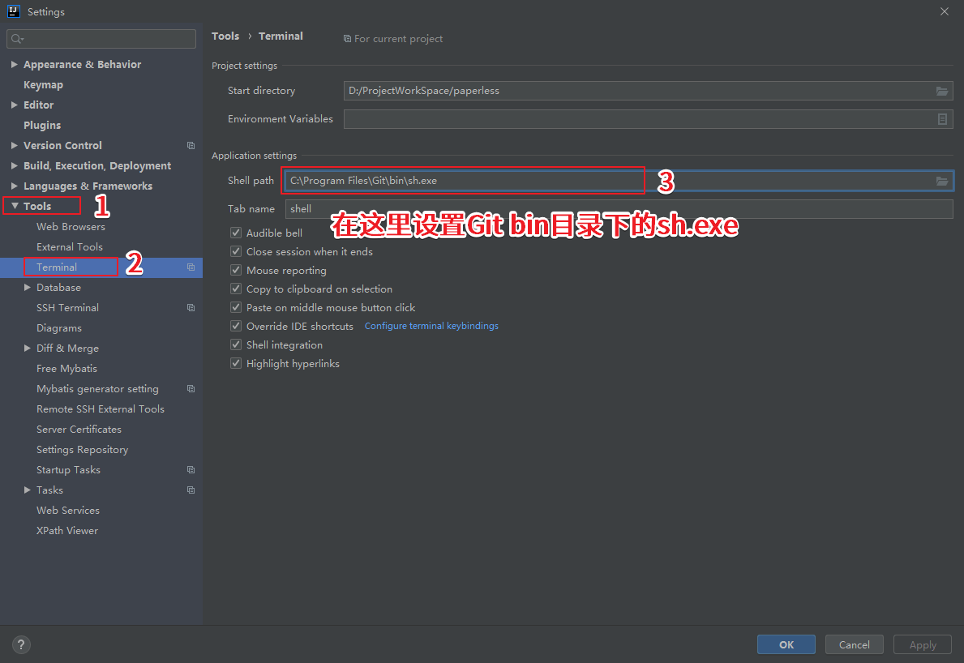
Task: Uncheck the Shell integration option
Action: coord(236,345)
